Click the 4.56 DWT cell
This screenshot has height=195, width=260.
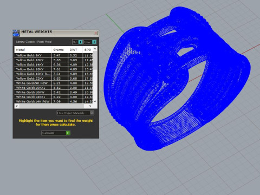click(x=75, y=101)
